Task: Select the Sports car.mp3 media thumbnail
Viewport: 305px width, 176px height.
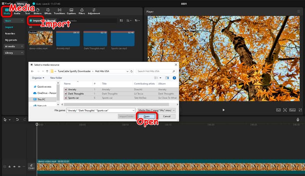Action: (122, 38)
